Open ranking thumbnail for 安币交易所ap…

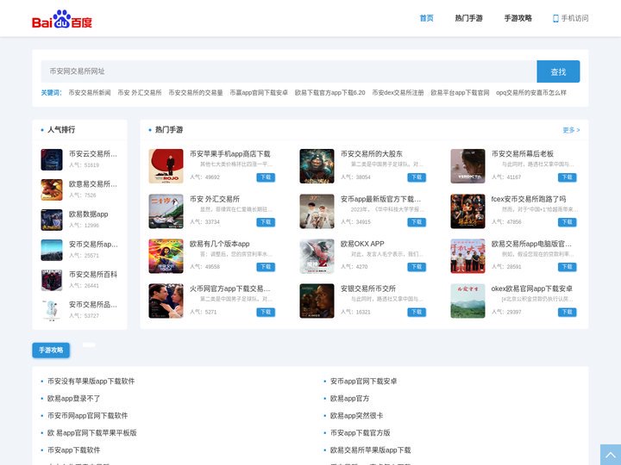(52, 250)
